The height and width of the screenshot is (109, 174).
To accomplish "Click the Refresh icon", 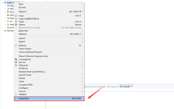I will 16,46.
